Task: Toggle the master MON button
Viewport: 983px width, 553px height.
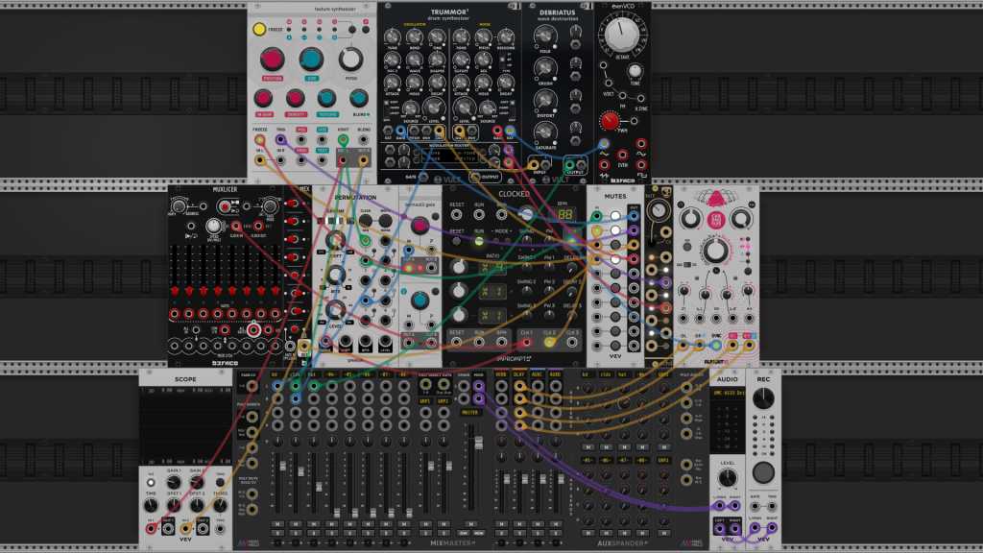Action: click(479, 533)
